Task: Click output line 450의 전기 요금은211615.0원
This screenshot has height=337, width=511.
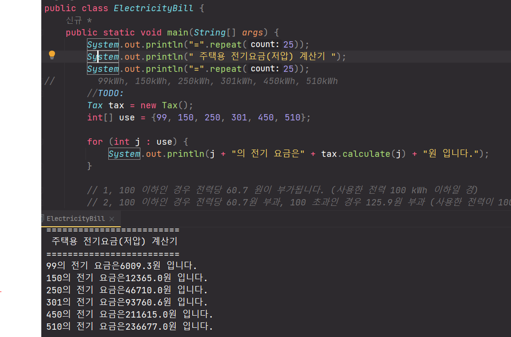Action: click(x=130, y=315)
